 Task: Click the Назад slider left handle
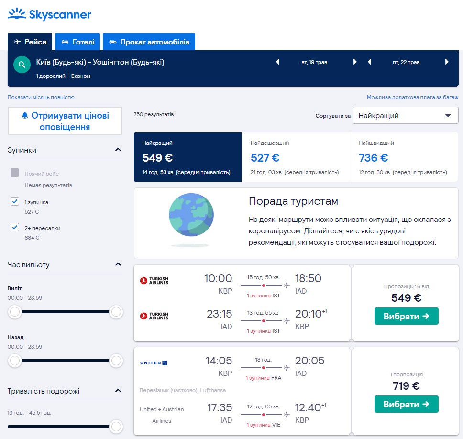(15, 361)
